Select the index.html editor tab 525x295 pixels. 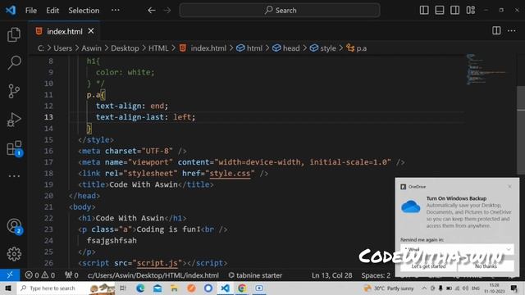(64, 31)
